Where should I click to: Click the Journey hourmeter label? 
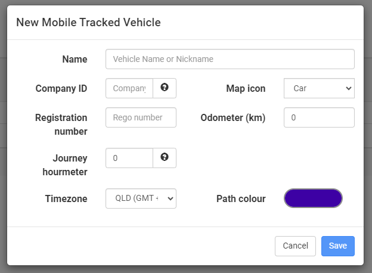[x=65, y=165]
